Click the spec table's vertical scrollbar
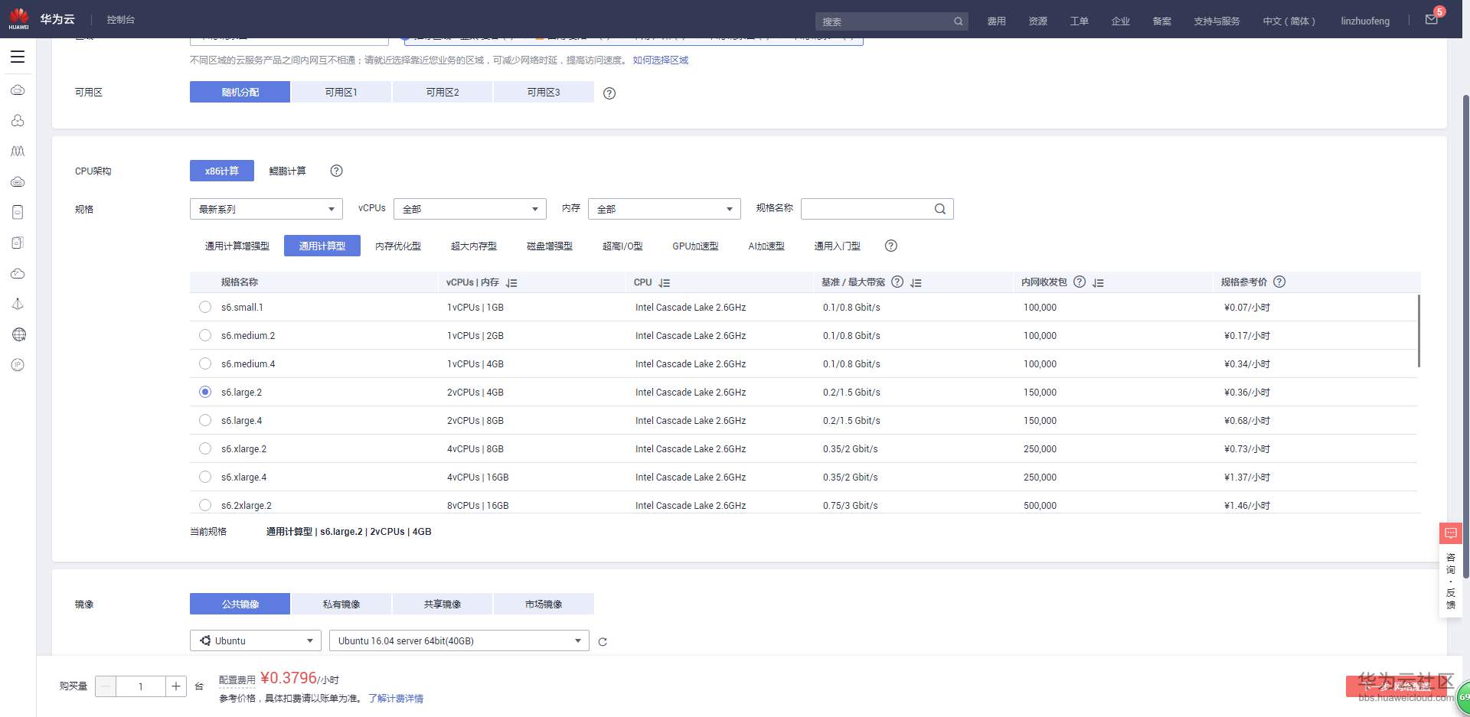Image resolution: width=1470 pixels, height=717 pixels. pos(1419,331)
